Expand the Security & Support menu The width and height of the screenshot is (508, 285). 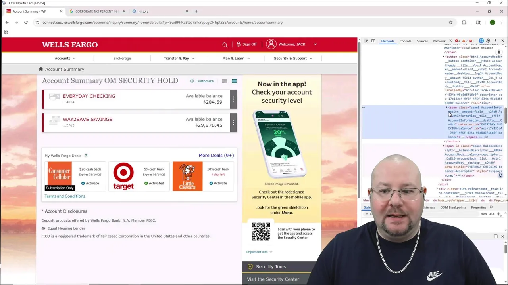(x=293, y=58)
